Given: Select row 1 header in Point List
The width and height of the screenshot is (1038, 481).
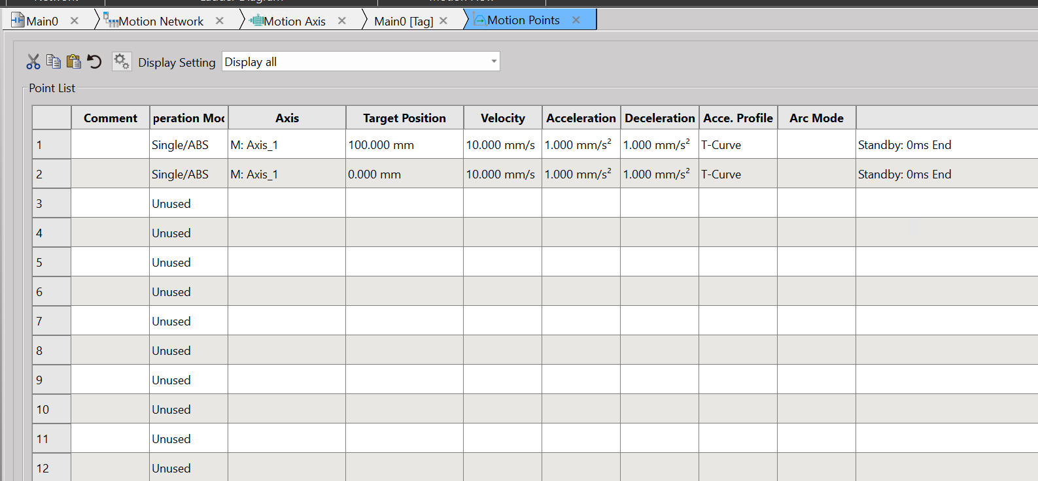Looking at the screenshot, I should point(52,144).
